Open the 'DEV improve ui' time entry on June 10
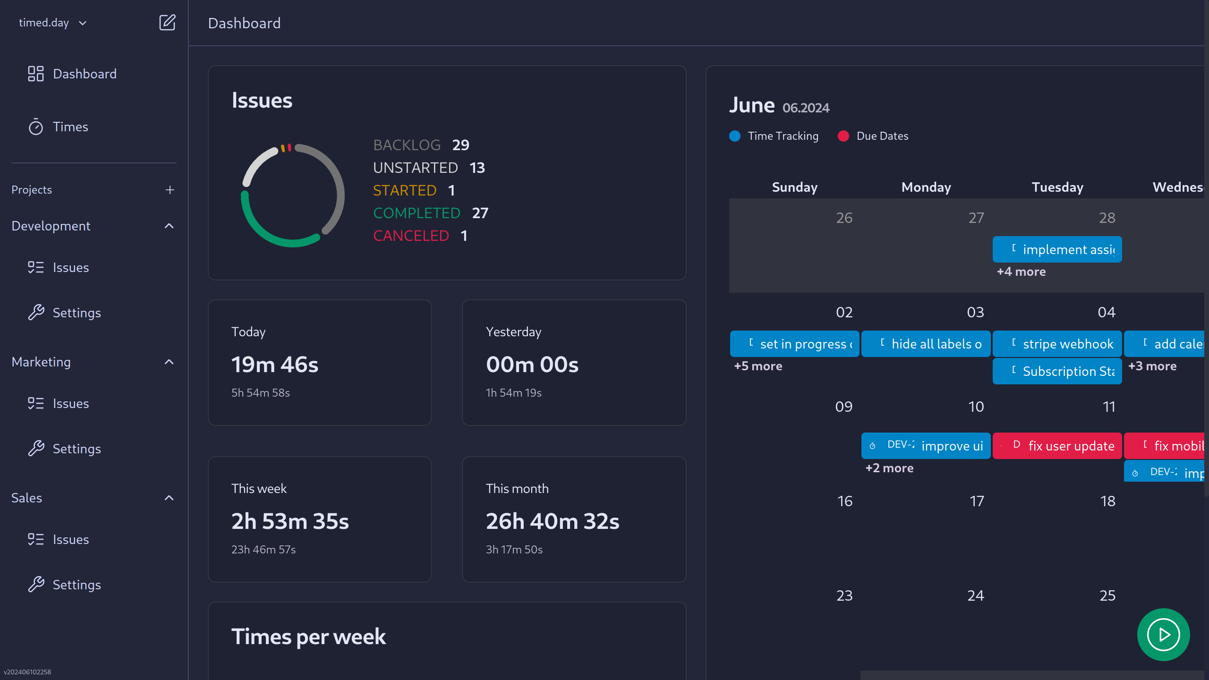This screenshot has width=1209, height=680. [x=926, y=446]
